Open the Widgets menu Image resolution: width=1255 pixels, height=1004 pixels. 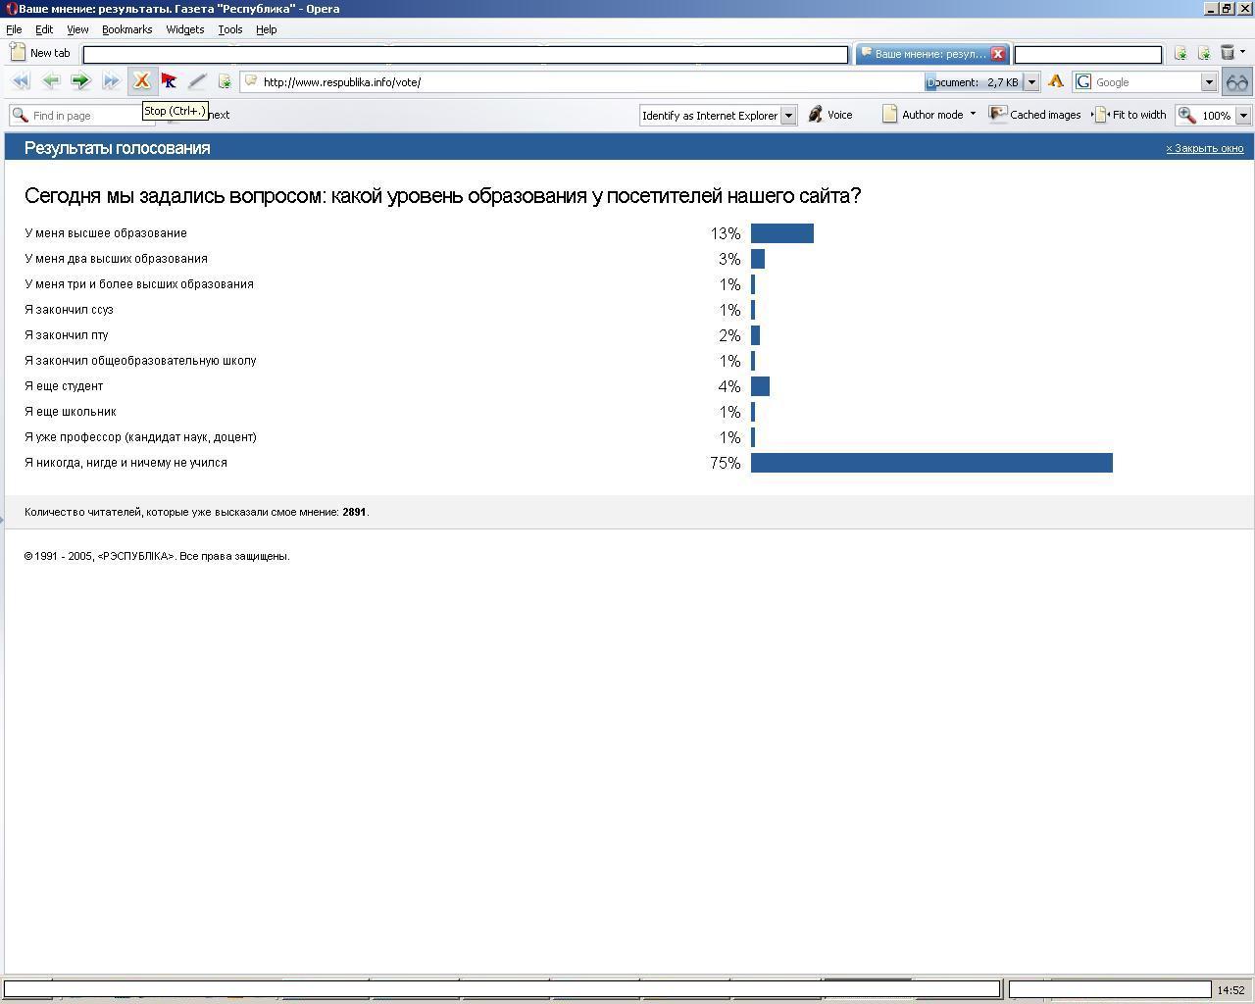pos(184,29)
